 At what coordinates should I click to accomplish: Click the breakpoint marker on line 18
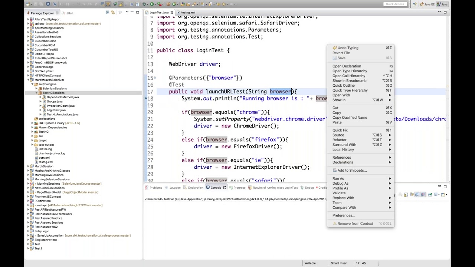tap(146, 98)
